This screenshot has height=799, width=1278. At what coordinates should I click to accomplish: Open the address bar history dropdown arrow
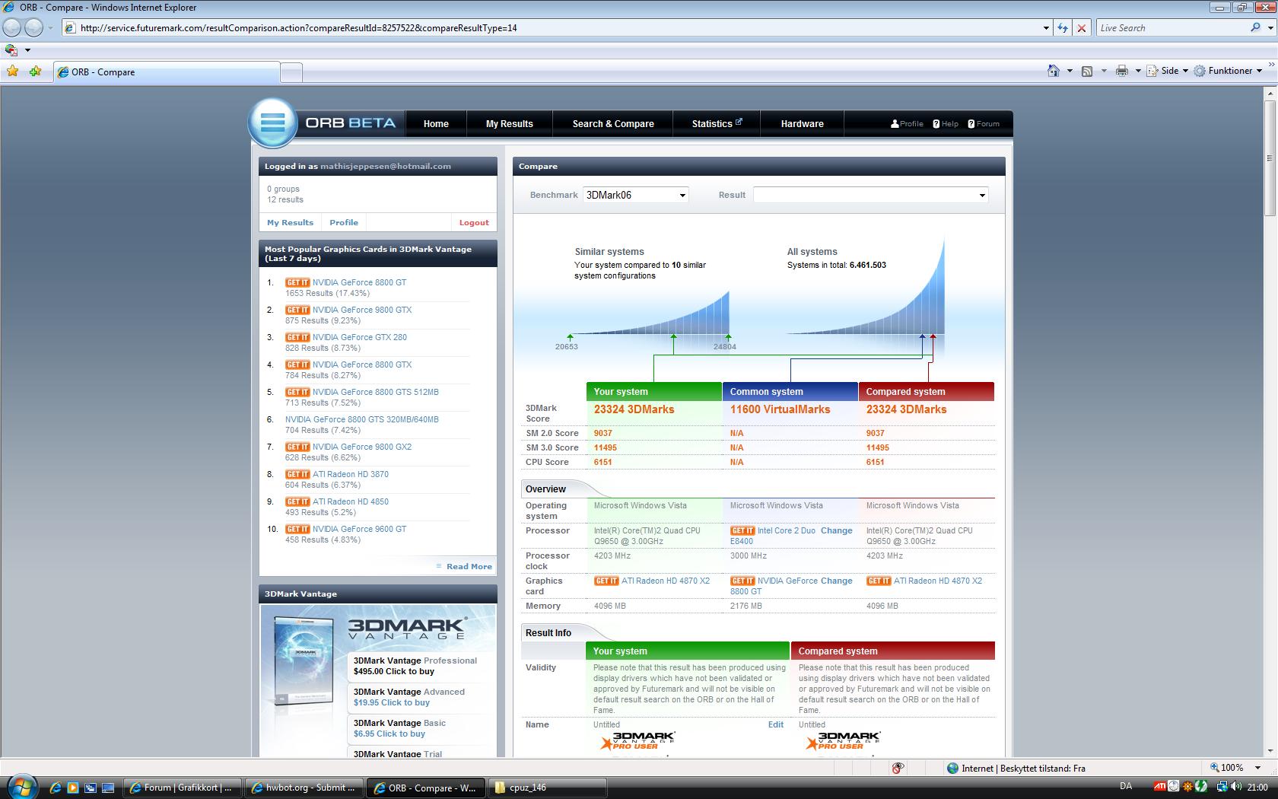point(1046,27)
